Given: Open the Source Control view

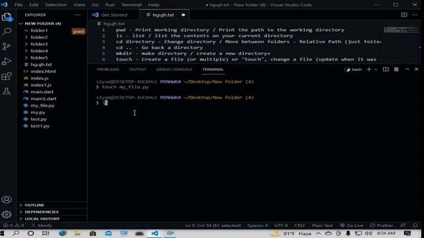Looking at the screenshot, I should 7,46.
